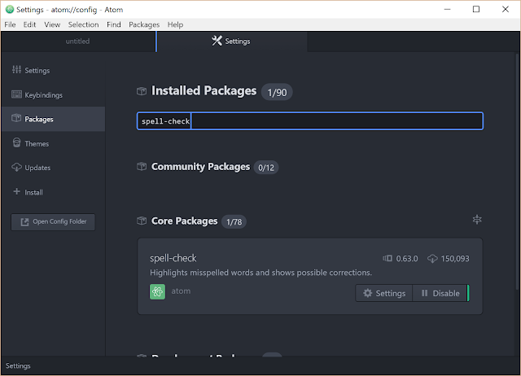Click the Installed Packages 1/90 count badge
This screenshot has width=521, height=376.
click(277, 92)
